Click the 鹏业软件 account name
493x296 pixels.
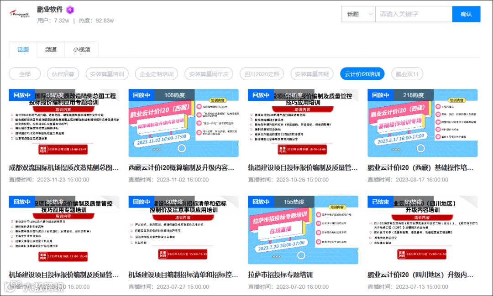pos(50,10)
